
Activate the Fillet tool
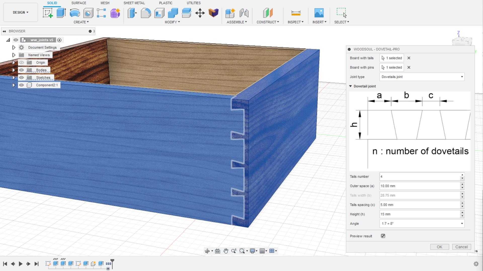[146, 13]
